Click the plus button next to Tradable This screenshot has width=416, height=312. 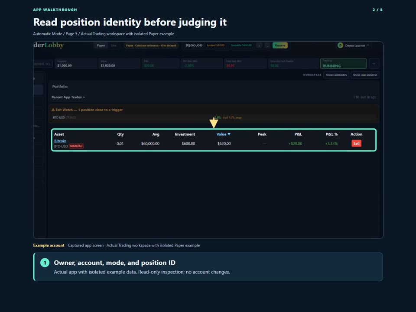point(259,45)
